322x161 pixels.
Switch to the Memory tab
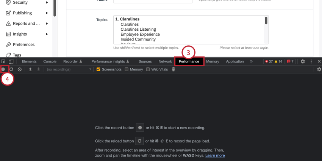[213, 61]
